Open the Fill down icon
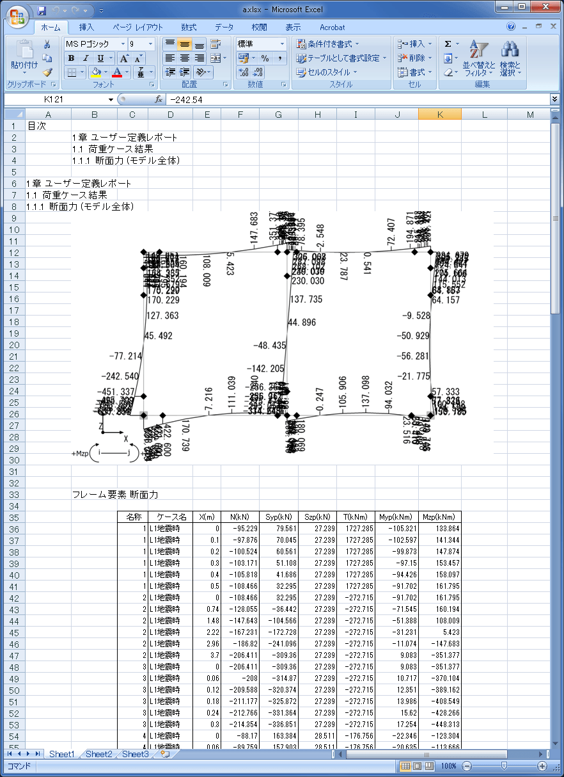The width and height of the screenshot is (564, 777). [448, 58]
